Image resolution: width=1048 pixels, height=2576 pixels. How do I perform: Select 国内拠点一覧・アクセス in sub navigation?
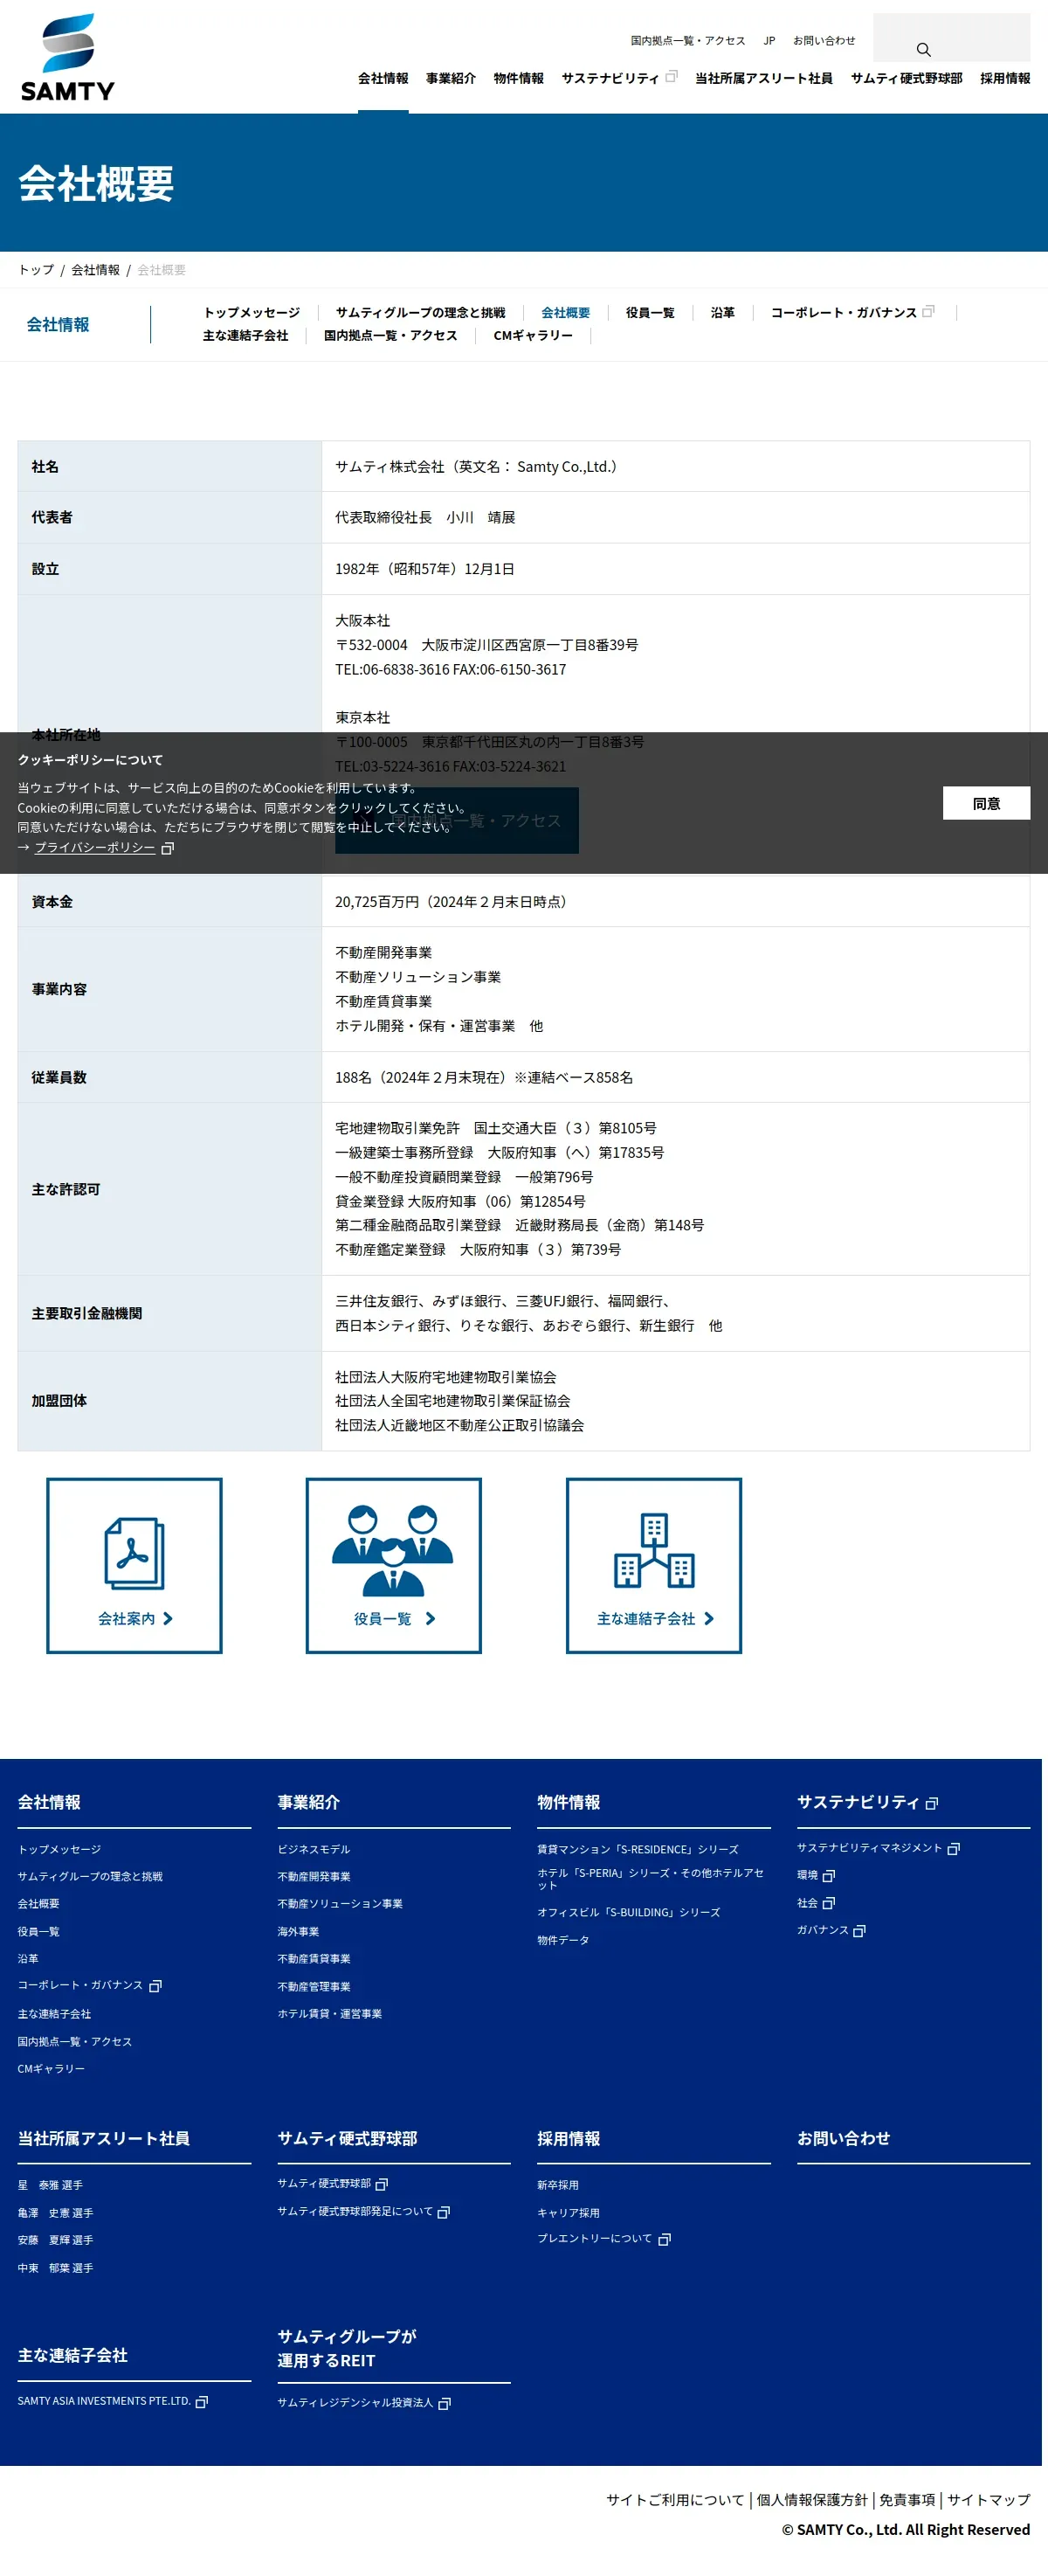pos(390,336)
